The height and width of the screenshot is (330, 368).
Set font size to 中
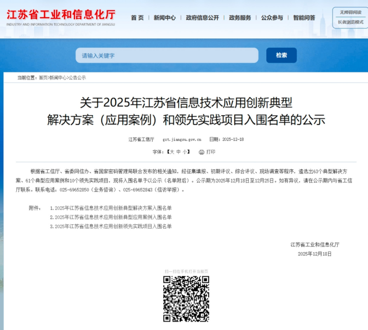(179, 152)
